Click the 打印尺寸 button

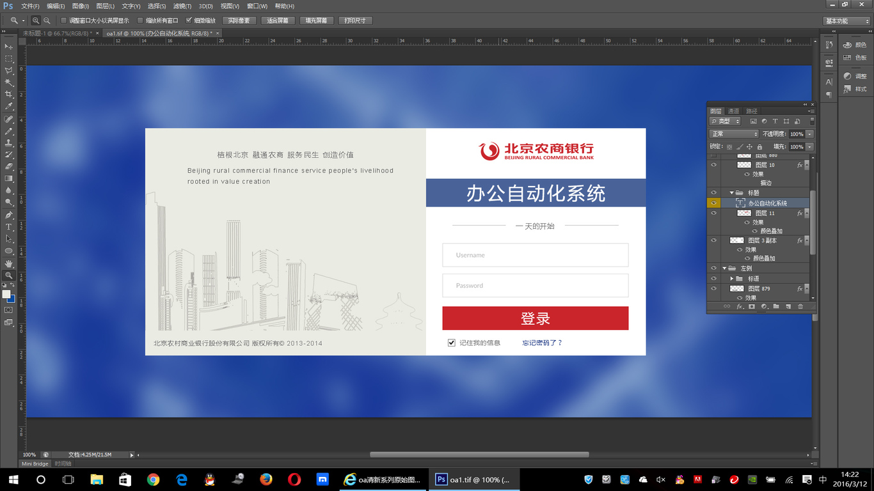point(354,20)
